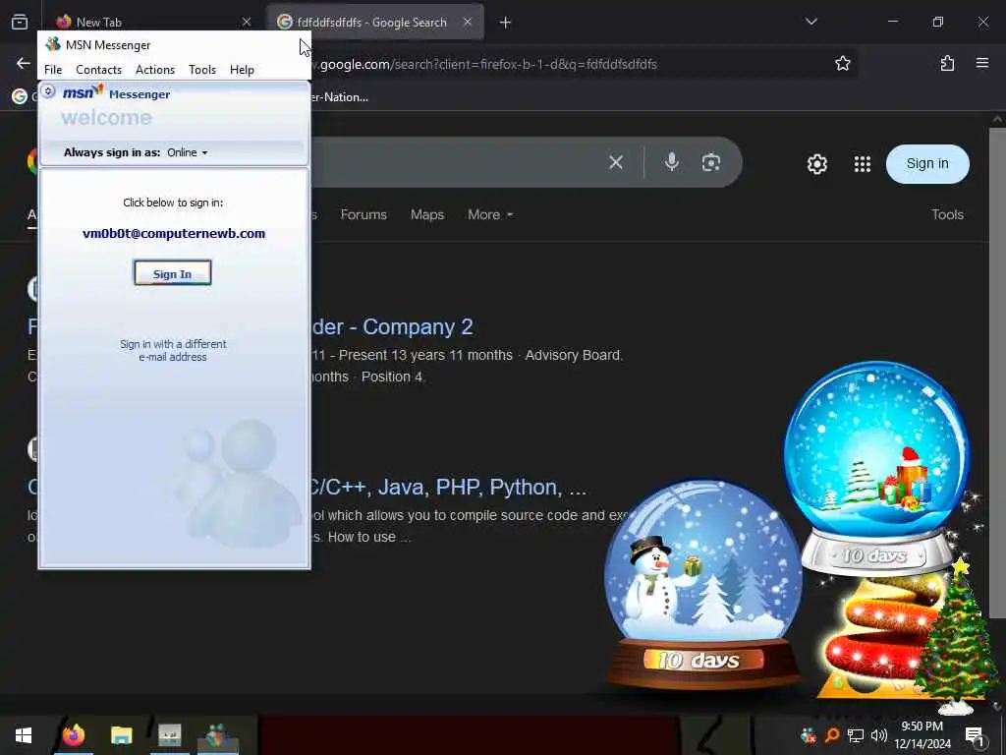The image size is (1006, 755).
Task: Open Firefox recent browsing view icon
Action: [x=20, y=22]
